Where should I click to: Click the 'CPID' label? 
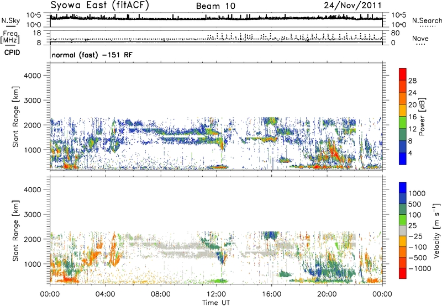[12, 52]
